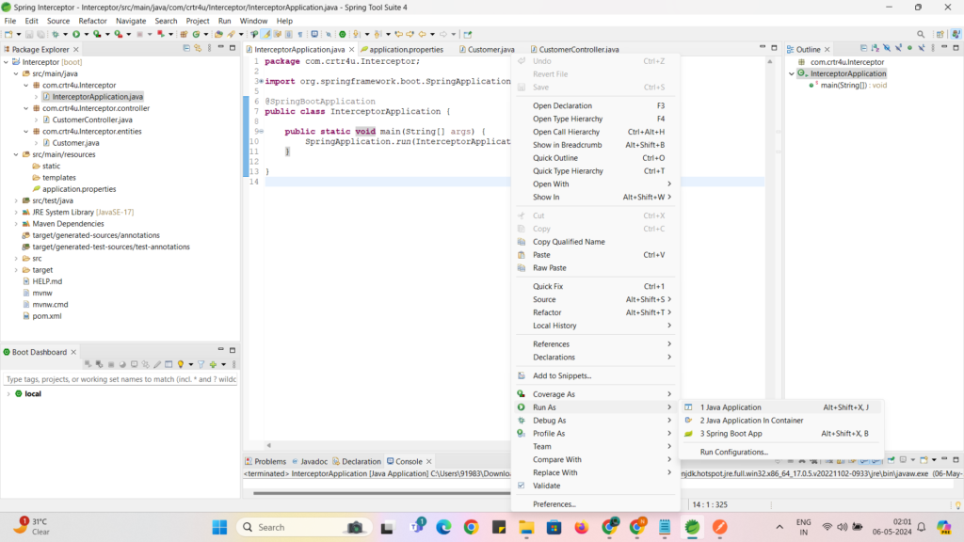Click Open Console icon in Boot Dashboard
This screenshot has width=964, height=542.
coord(134,364)
